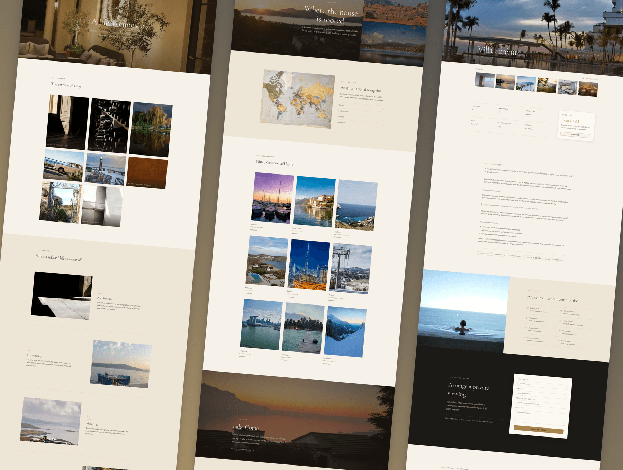623x470 pixels.
Task: Open the white terrace sea-view gallery thumbnail
Action: [x=526, y=84]
